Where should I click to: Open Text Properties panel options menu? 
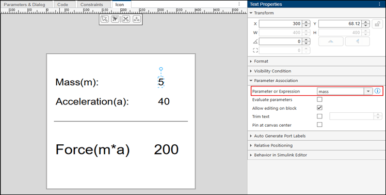[379, 4]
